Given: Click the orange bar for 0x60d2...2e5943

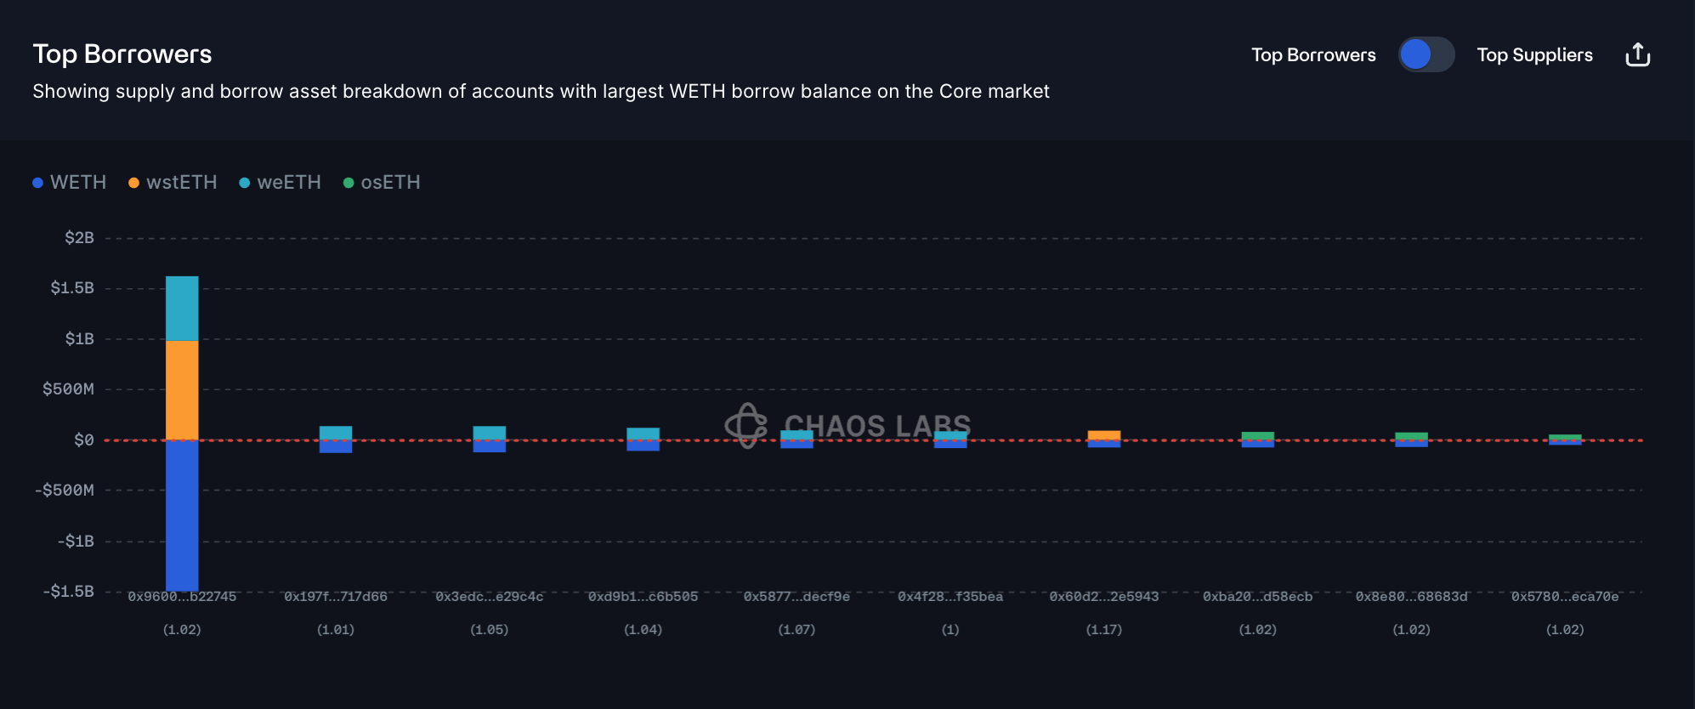Looking at the screenshot, I should click(x=1103, y=435).
